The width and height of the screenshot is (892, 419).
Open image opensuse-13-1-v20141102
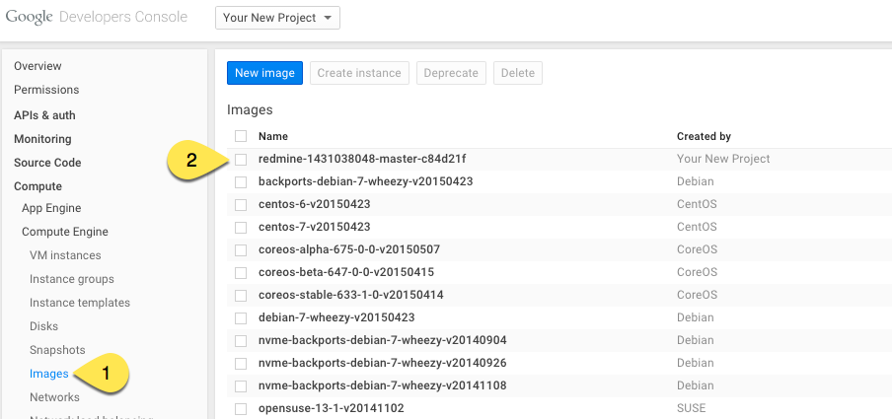tap(332, 408)
